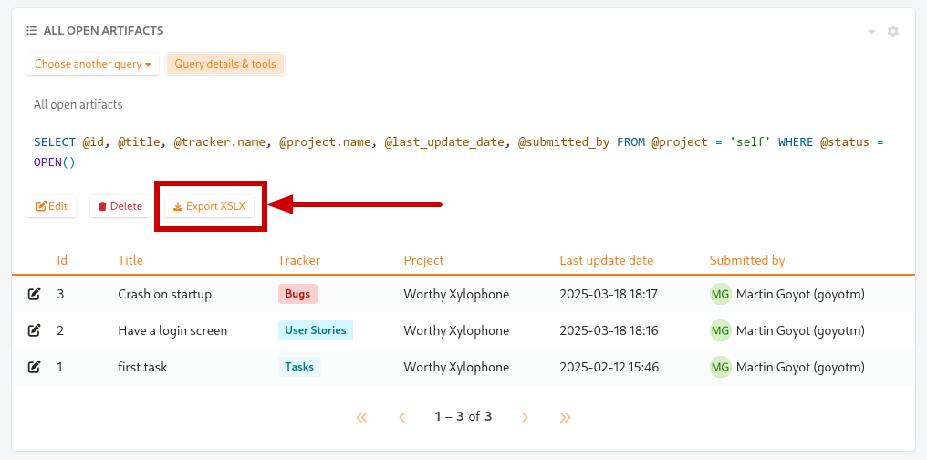Go to the first page of results

pos(361,417)
